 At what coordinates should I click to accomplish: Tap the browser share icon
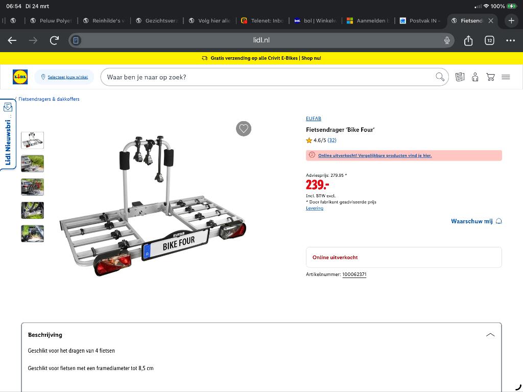click(x=468, y=40)
